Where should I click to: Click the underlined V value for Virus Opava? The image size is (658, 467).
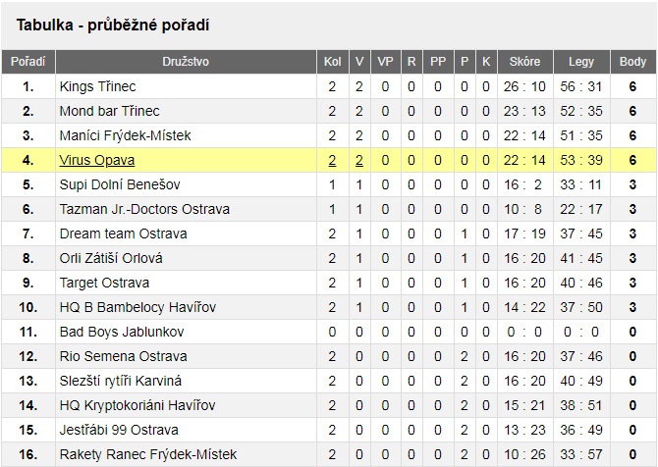(x=358, y=160)
